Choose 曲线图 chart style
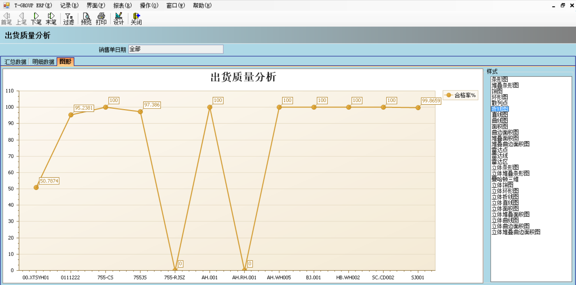Image resolution: width=576 pixels, height=285 pixels. (500, 121)
